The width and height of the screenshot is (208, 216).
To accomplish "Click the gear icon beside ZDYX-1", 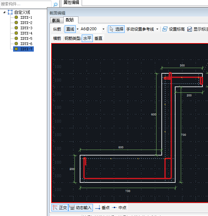I will point(16,17).
